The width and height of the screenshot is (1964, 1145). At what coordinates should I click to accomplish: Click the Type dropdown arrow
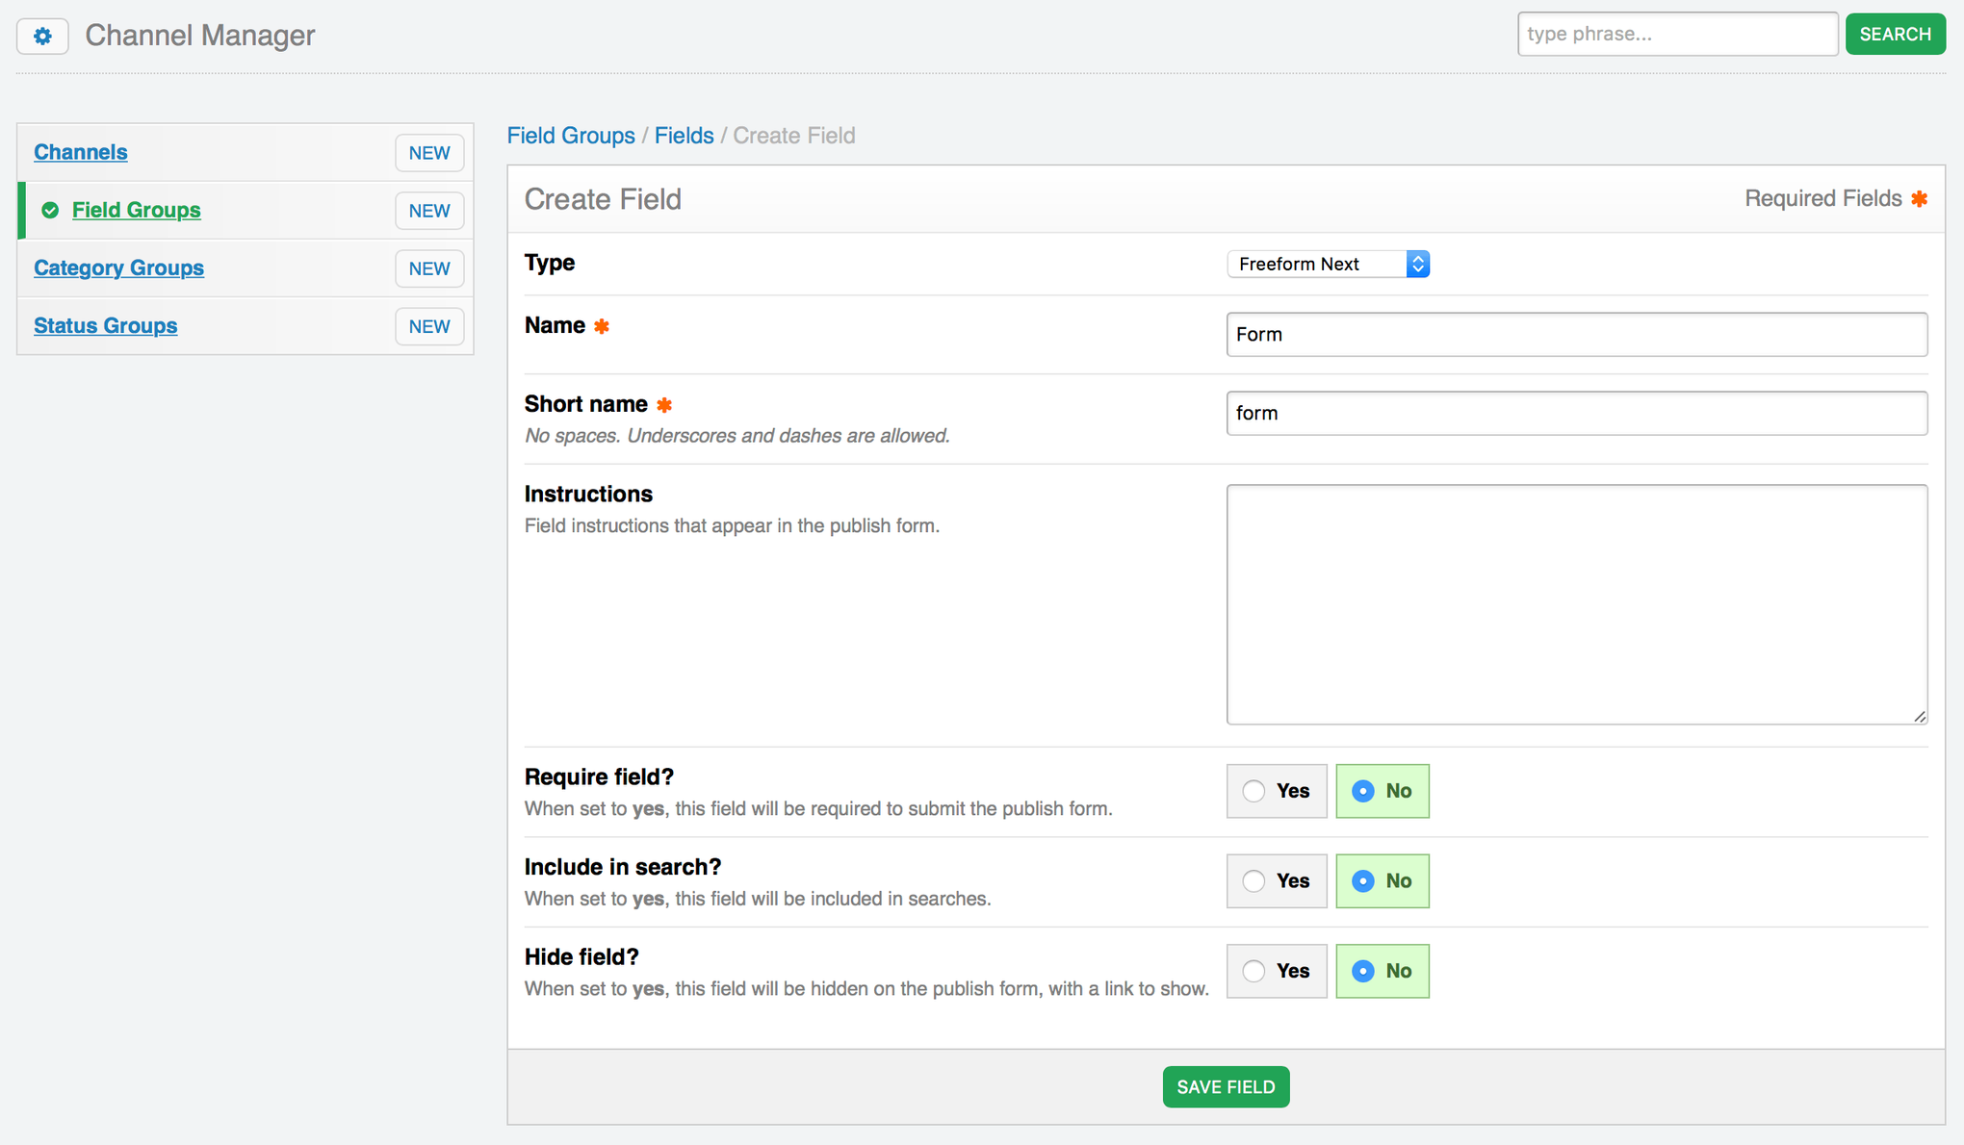[x=1417, y=264]
